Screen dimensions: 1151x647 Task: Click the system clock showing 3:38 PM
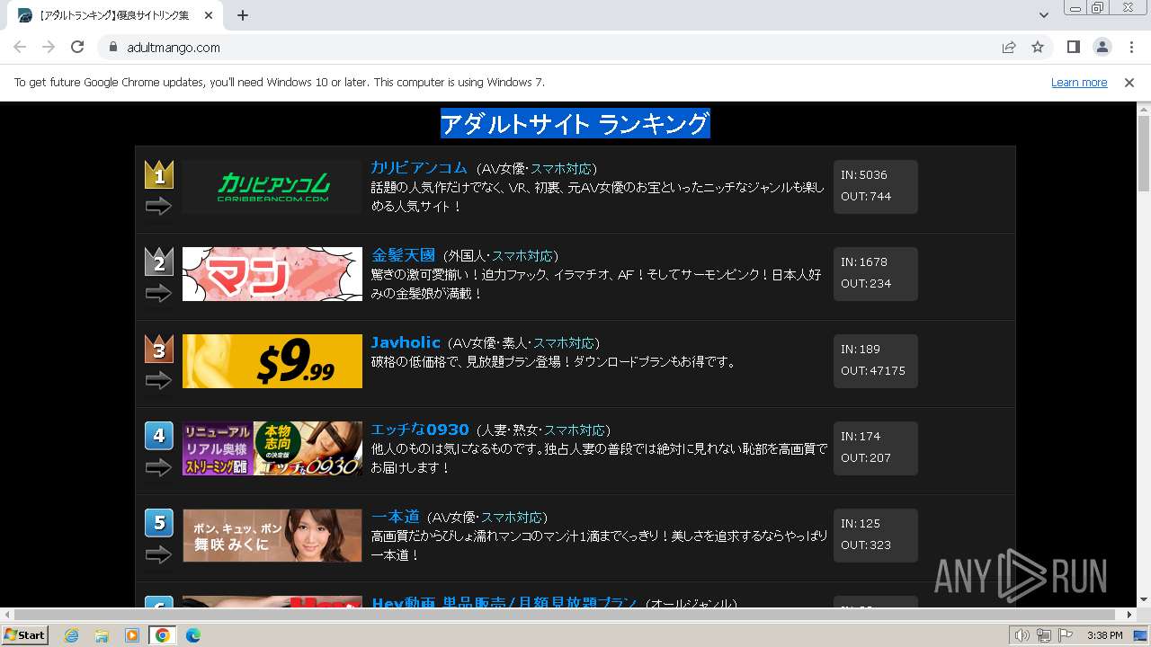[1104, 635]
